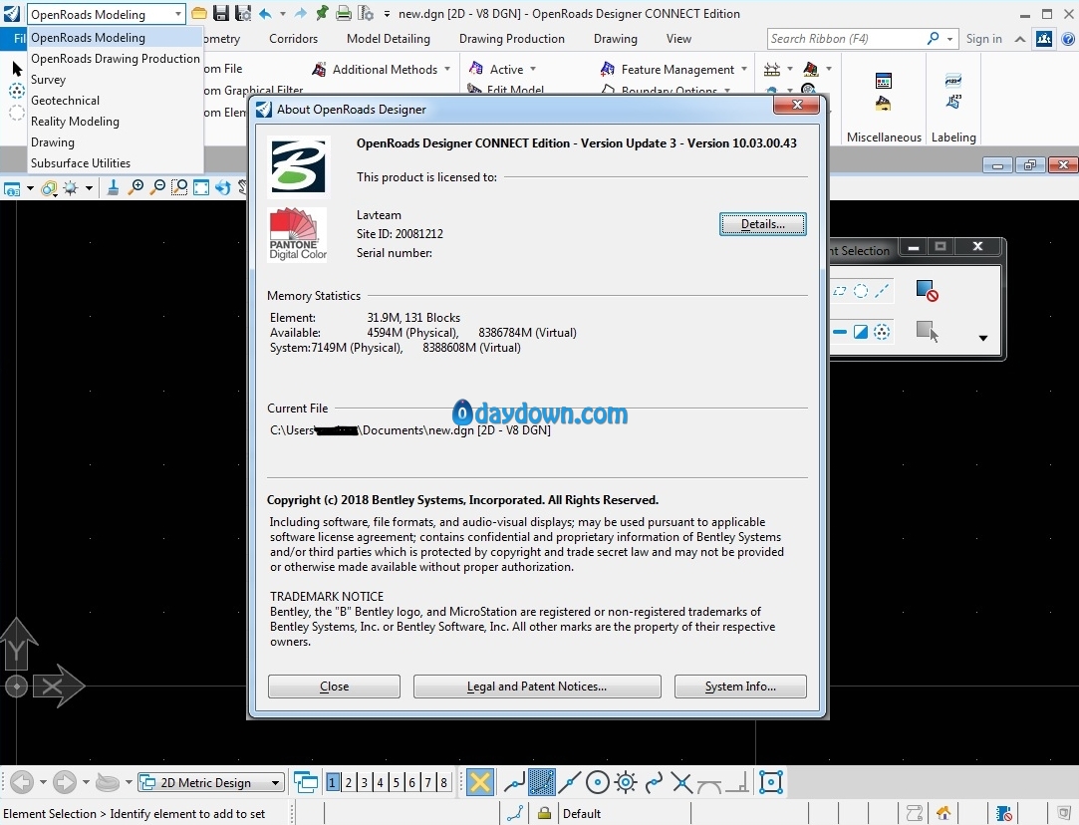Click the View Attributes icon
1079x825 pixels.
coord(12,188)
